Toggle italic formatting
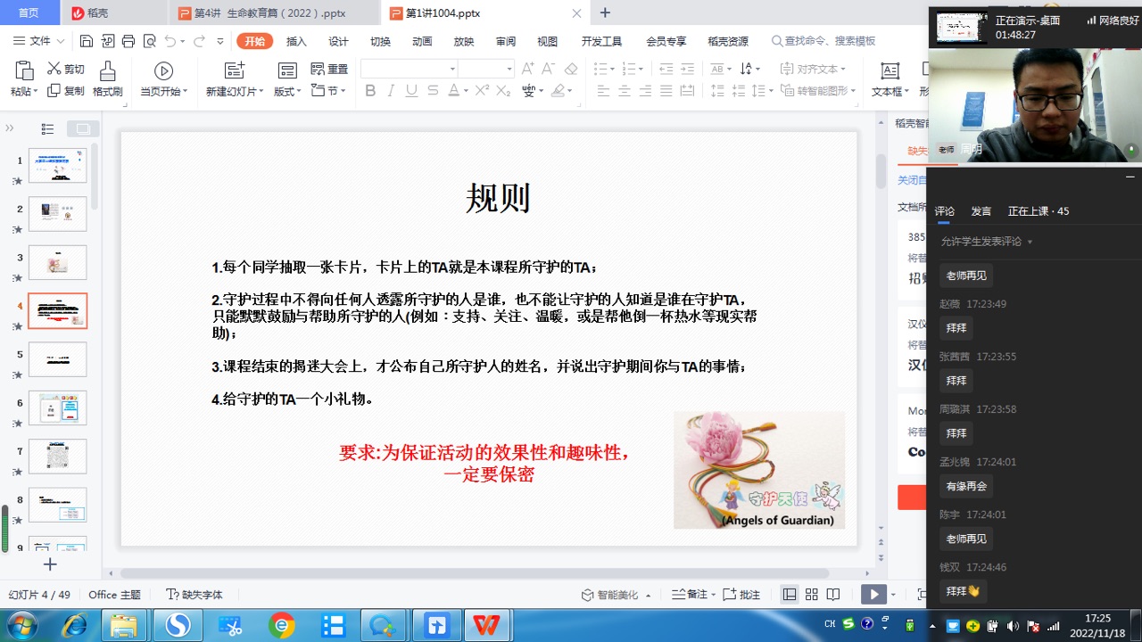 392,91
